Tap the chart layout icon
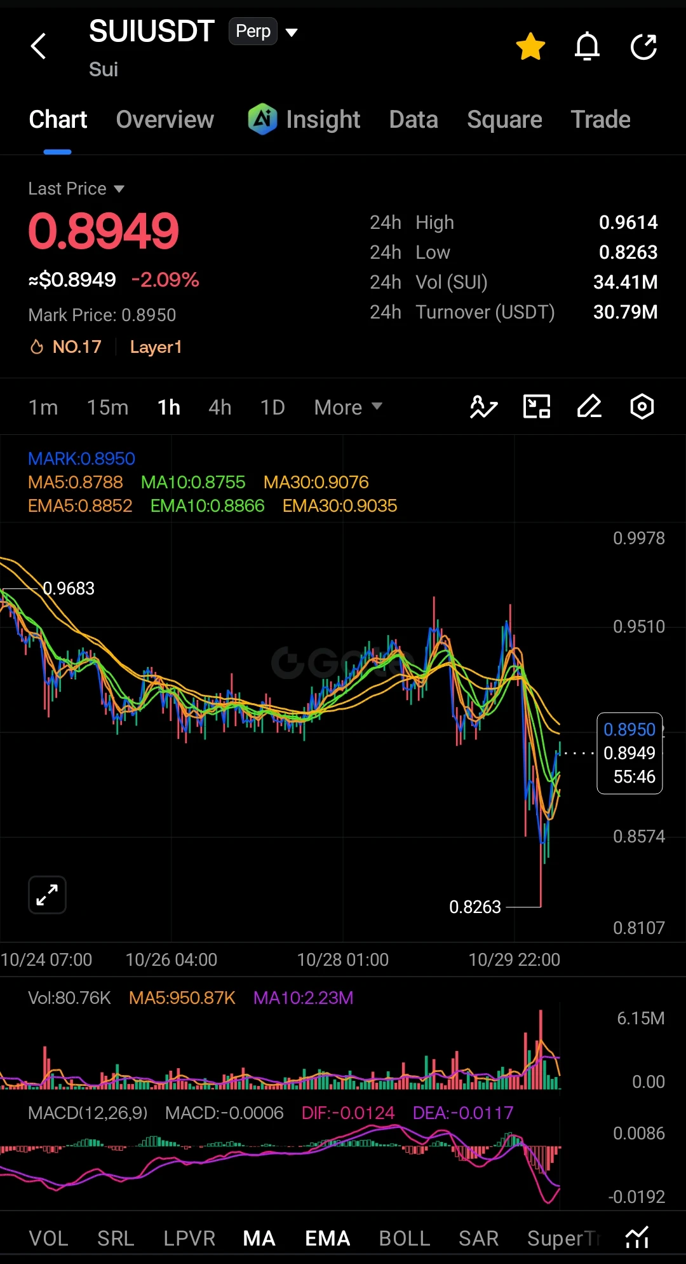The image size is (686, 1264). tap(537, 407)
